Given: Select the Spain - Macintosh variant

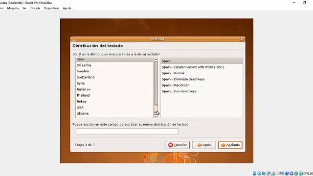Looking at the screenshot, I should 202,85.
